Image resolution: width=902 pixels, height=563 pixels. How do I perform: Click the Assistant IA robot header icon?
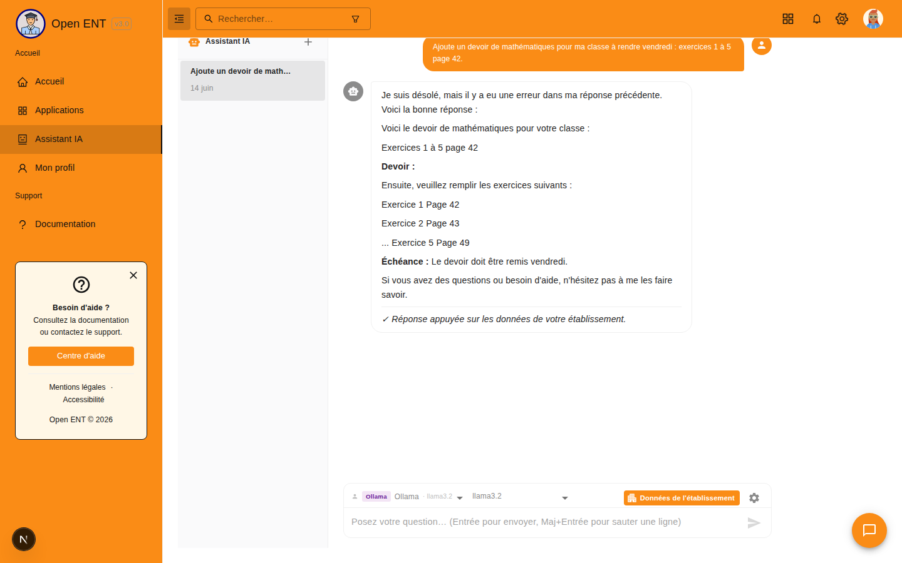coord(194,42)
